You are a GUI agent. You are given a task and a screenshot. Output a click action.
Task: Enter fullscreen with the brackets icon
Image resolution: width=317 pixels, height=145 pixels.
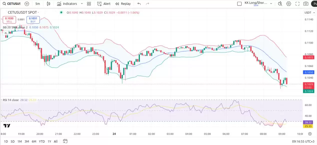[297, 4]
